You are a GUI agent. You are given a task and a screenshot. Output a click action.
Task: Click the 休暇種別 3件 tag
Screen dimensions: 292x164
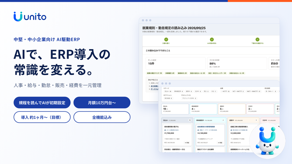pos(170,73)
